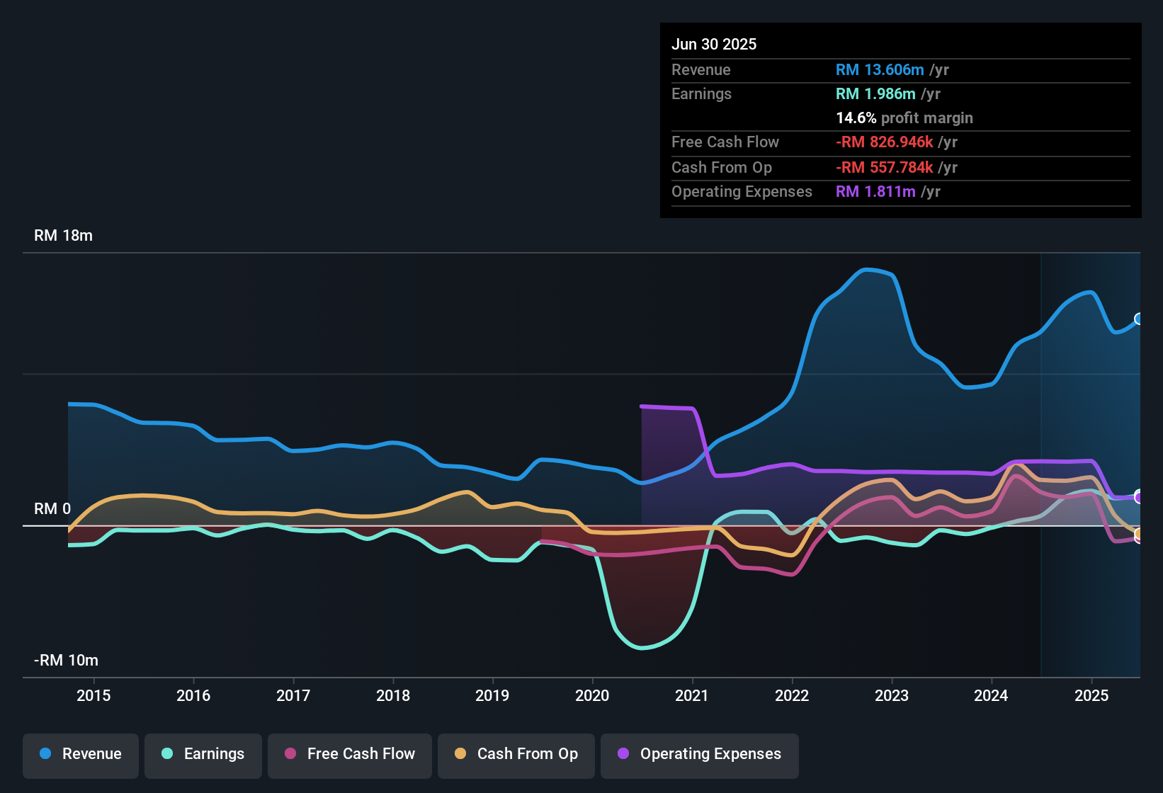
Task: Click the RM 18m y-axis label
Action: [63, 236]
